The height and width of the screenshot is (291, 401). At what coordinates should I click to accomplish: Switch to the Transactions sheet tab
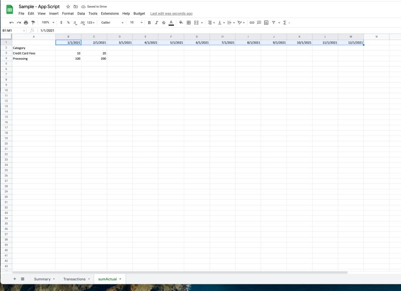pos(74,279)
